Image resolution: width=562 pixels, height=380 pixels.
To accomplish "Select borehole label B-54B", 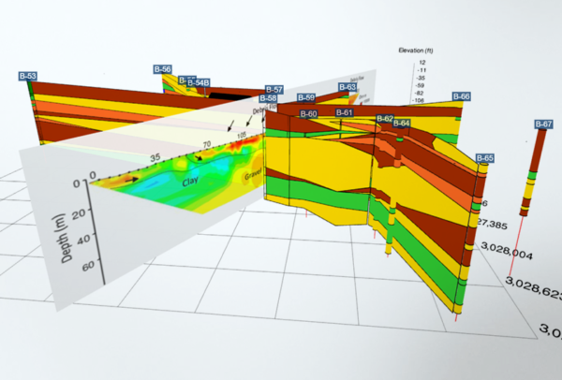I will click(x=198, y=83).
